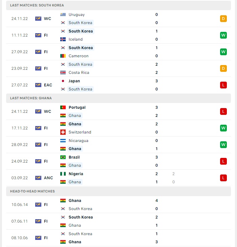Click the Nigeria flag icon
This screenshot has width=237, height=247.
[x=63, y=174]
